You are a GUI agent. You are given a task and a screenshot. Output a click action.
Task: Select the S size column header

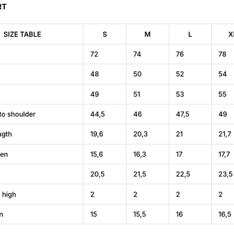coord(105,34)
